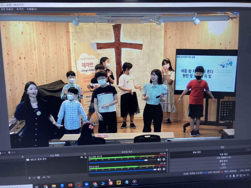Mute the 데스크탑 오디오 speaker icon
Viewport: 251px width, 188px height.
click(159, 159)
